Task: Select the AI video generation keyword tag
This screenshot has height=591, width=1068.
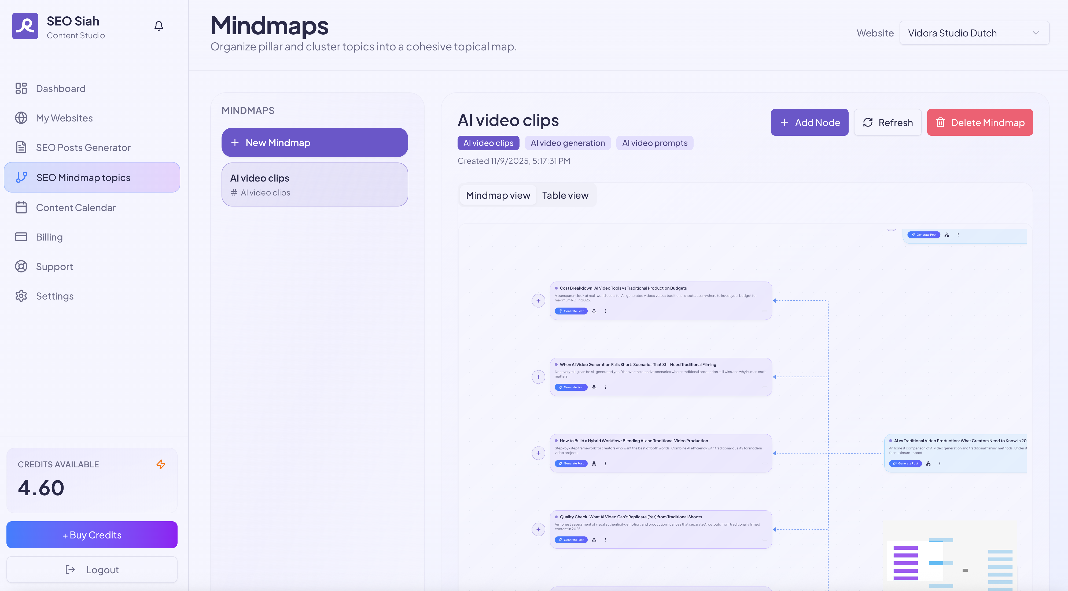Action: (568, 143)
